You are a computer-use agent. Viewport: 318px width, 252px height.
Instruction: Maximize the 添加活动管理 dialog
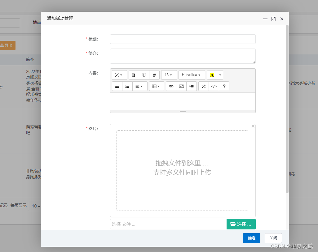(x=274, y=19)
